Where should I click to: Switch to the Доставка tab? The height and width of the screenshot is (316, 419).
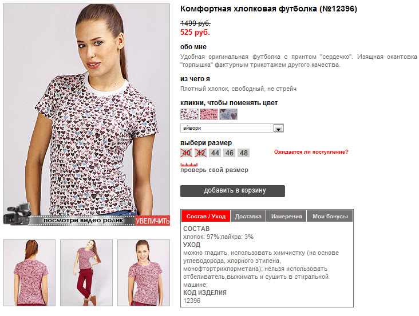point(248,216)
